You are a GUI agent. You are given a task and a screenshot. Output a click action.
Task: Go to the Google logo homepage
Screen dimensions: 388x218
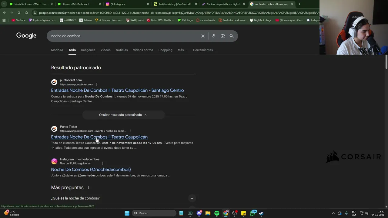(x=26, y=36)
